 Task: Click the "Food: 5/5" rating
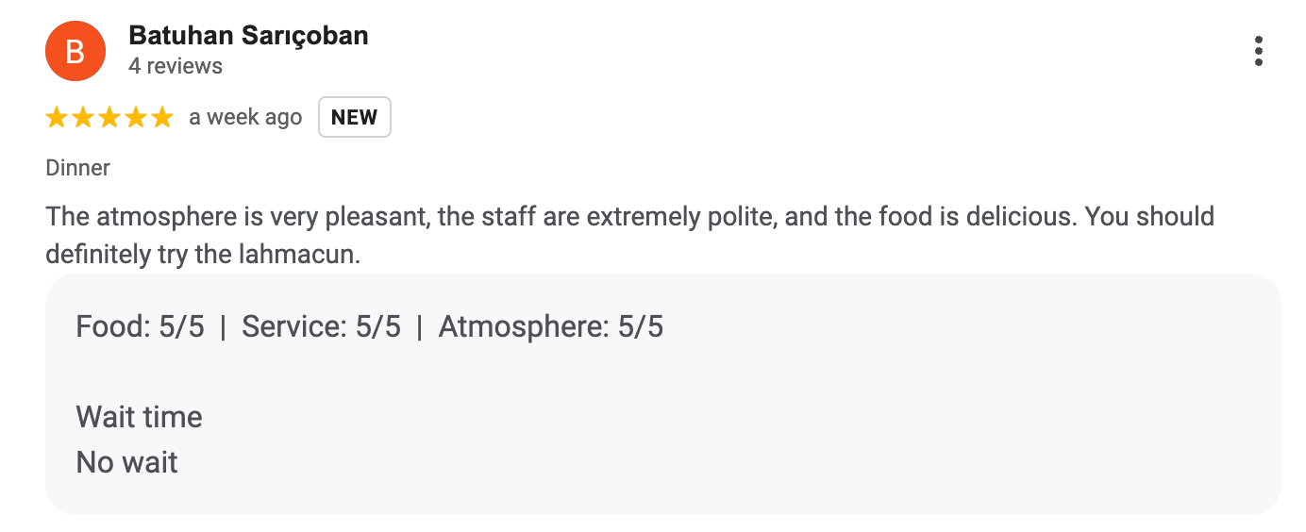point(140,326)
